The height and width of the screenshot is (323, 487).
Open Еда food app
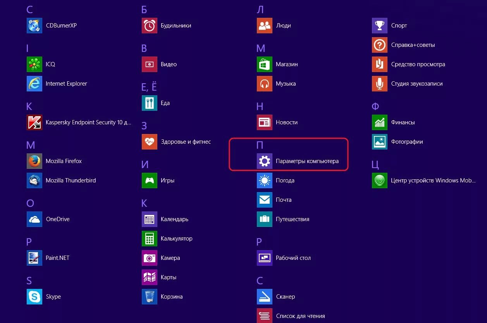150,103
